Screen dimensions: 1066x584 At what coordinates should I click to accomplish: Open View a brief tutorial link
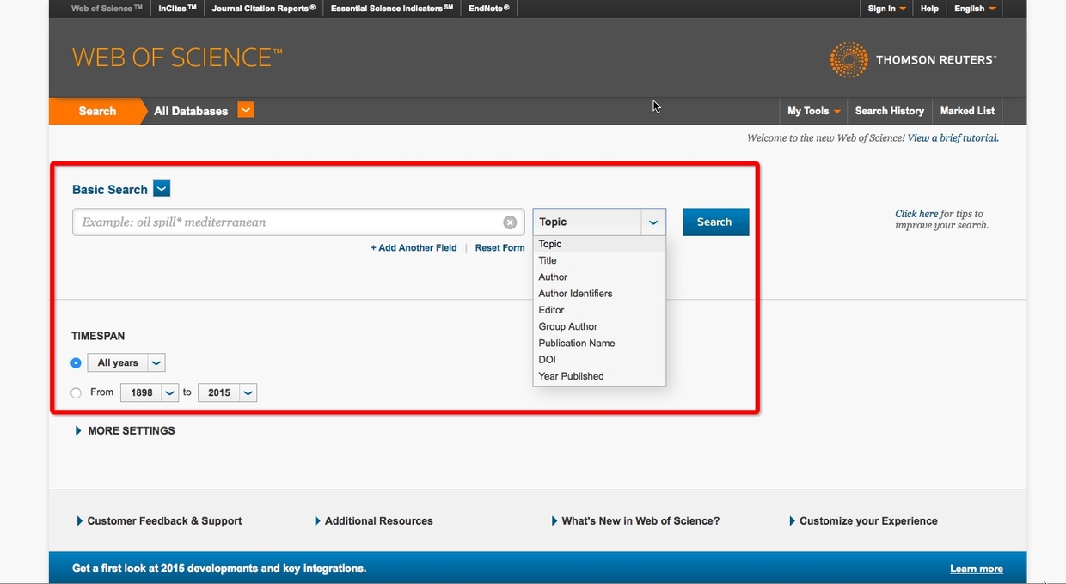pyautogui.click(x=953, y=137)
